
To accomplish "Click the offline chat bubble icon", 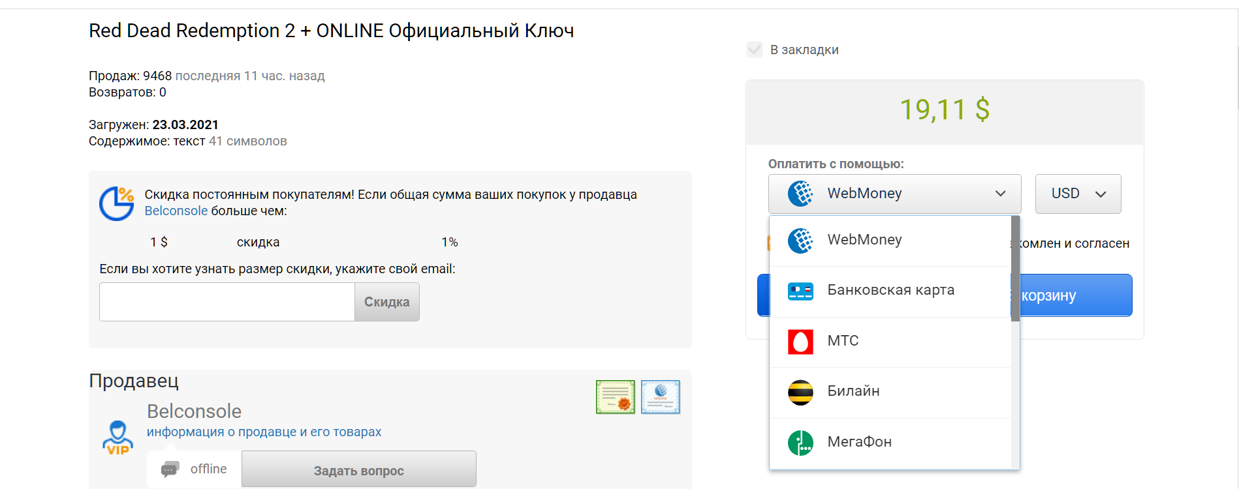I will [170, 469].
